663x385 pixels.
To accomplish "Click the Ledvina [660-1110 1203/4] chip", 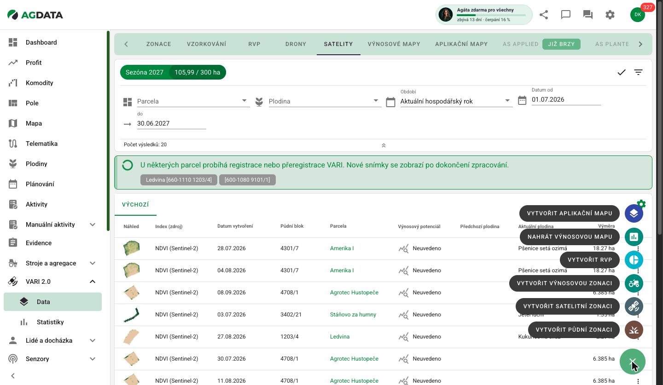I will [x=179, y=180].
